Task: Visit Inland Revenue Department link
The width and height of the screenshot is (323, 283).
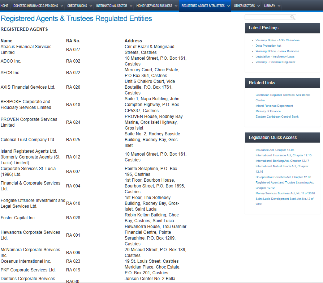Action: (274, 106)
